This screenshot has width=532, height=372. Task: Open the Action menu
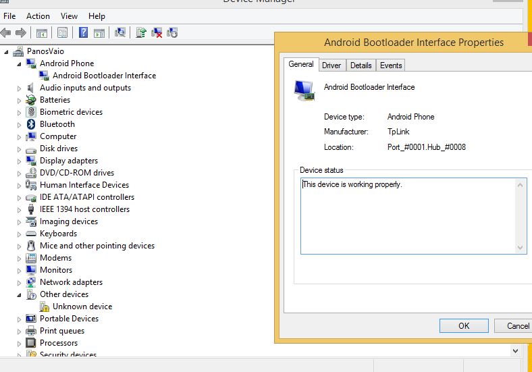tap(38, 16)
